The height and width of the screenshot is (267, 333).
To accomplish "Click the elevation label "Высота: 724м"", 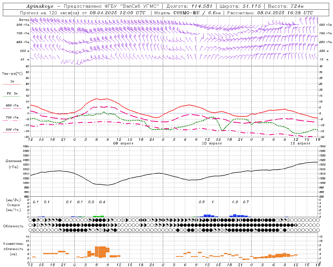I will (x=286, y=6).
